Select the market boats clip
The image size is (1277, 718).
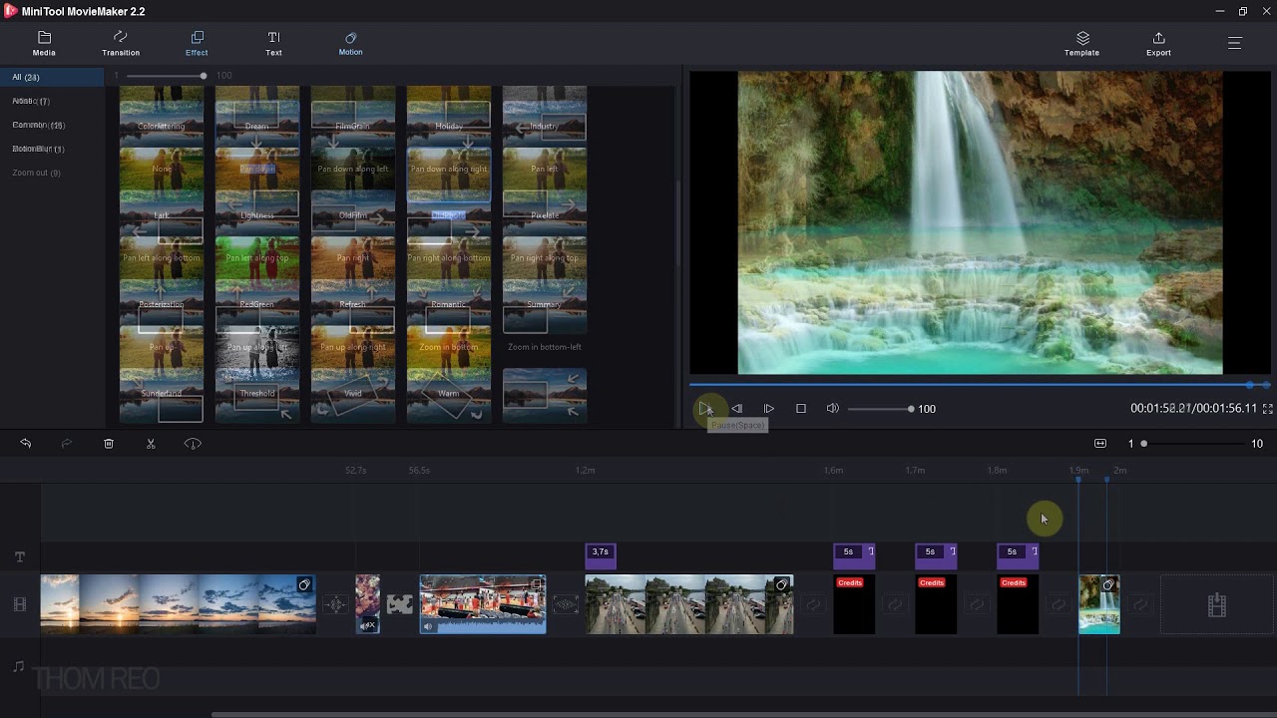point(483,604)
